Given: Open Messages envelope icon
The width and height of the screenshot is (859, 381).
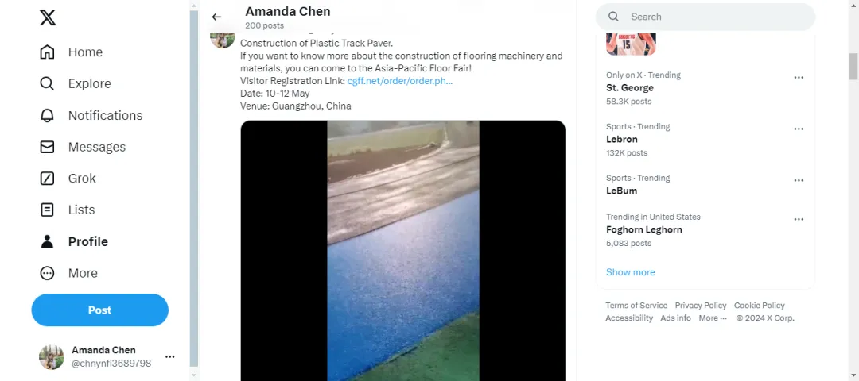Looking at the screenshot, I should [47, 147].
